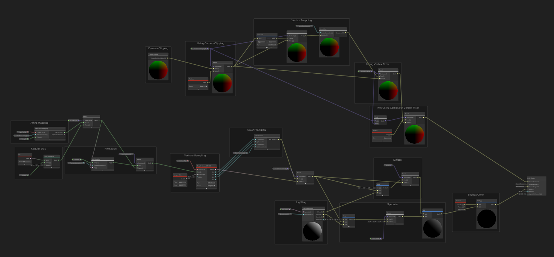The width and height of the screenshot is (554, 257).
Task: Collapse the Lerp node in Diffuse group
Action: [x=383, y=196]
